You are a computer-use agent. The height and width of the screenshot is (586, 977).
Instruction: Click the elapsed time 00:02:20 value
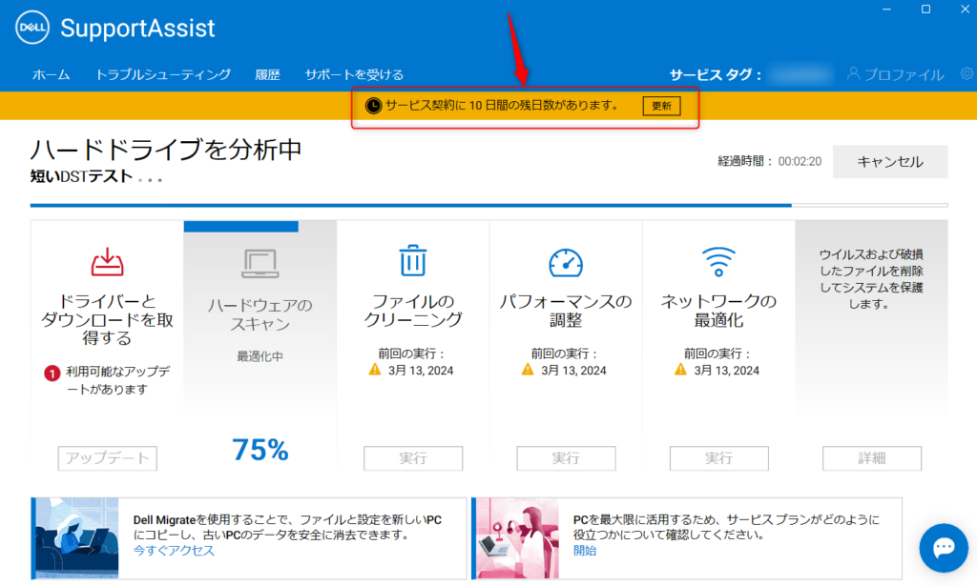click(x=800, y=162)
